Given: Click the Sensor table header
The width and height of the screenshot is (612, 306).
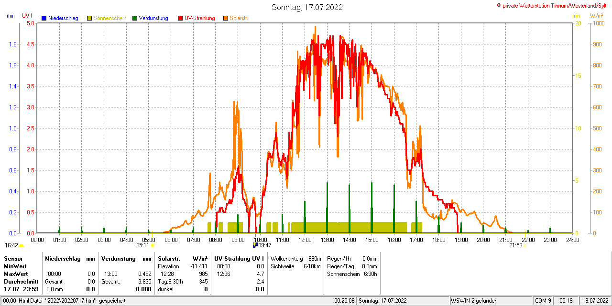Looking at the screenshot, I should click(13, 258).
